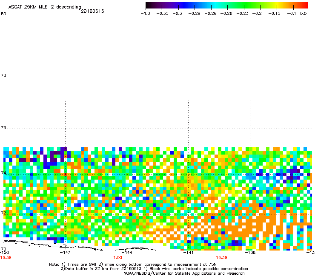The image size is (315, 276).
Task: Click the 72 latitude axis label
Action: tap(3, 213)
